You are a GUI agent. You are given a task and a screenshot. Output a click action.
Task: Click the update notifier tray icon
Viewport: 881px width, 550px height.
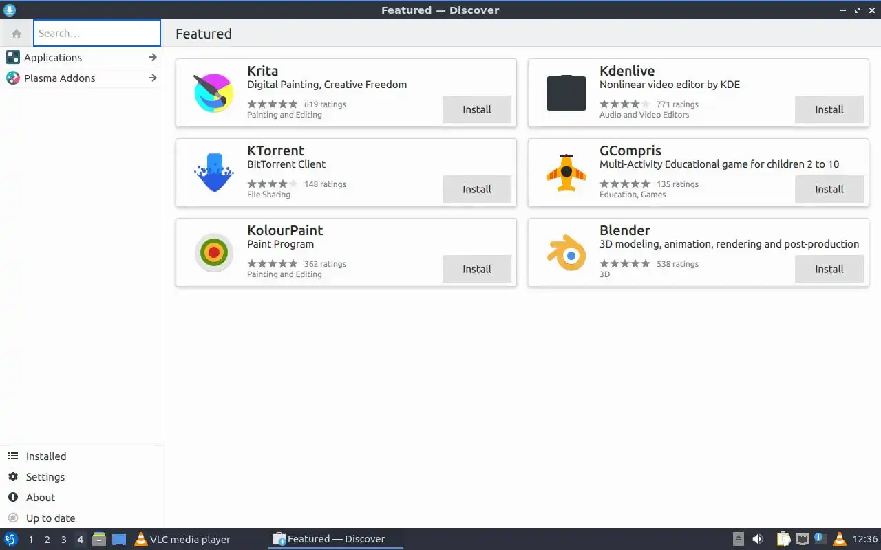820,538
